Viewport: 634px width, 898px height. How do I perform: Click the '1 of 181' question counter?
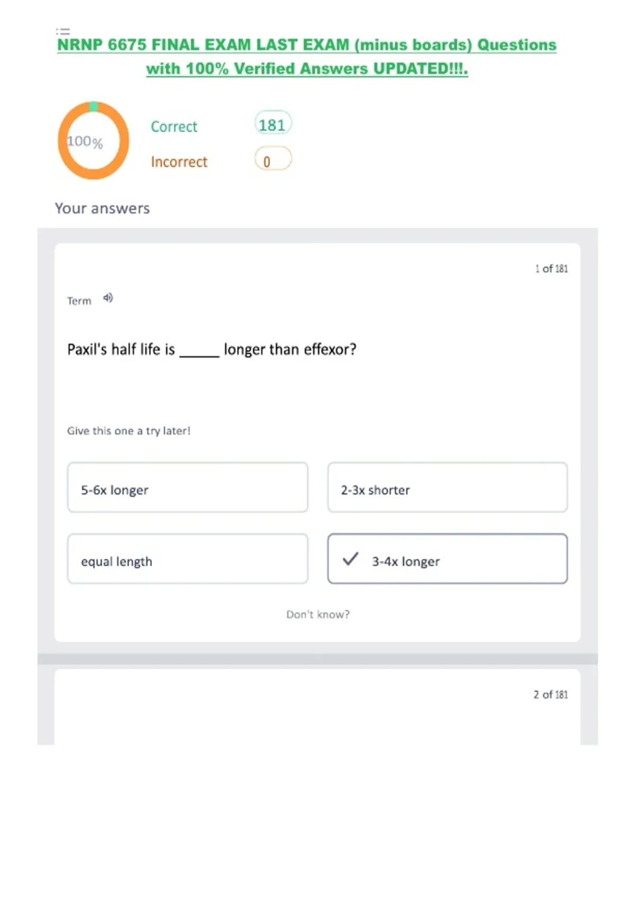click(x=551, y=269)
